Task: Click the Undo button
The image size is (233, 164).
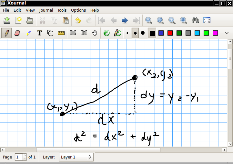Action: coord(78,20)
